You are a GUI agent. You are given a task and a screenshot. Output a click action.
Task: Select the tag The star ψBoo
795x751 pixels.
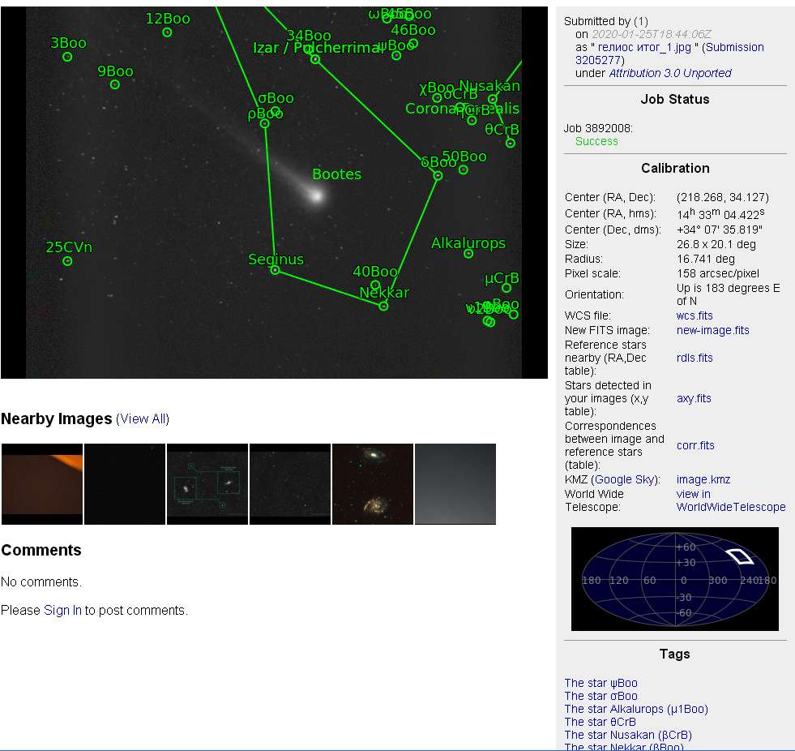point(601,683)
